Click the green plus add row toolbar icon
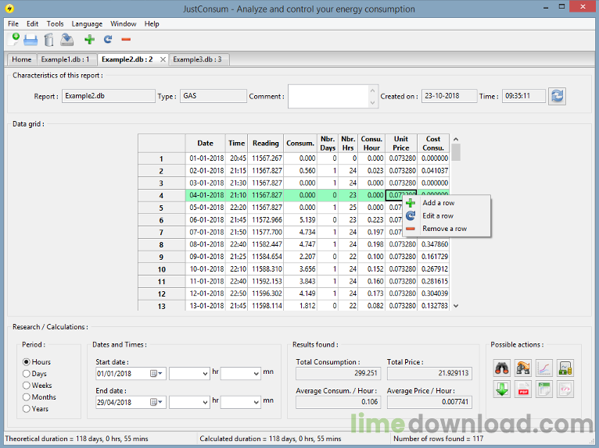599x448 pixels. [x=89, y=39]
